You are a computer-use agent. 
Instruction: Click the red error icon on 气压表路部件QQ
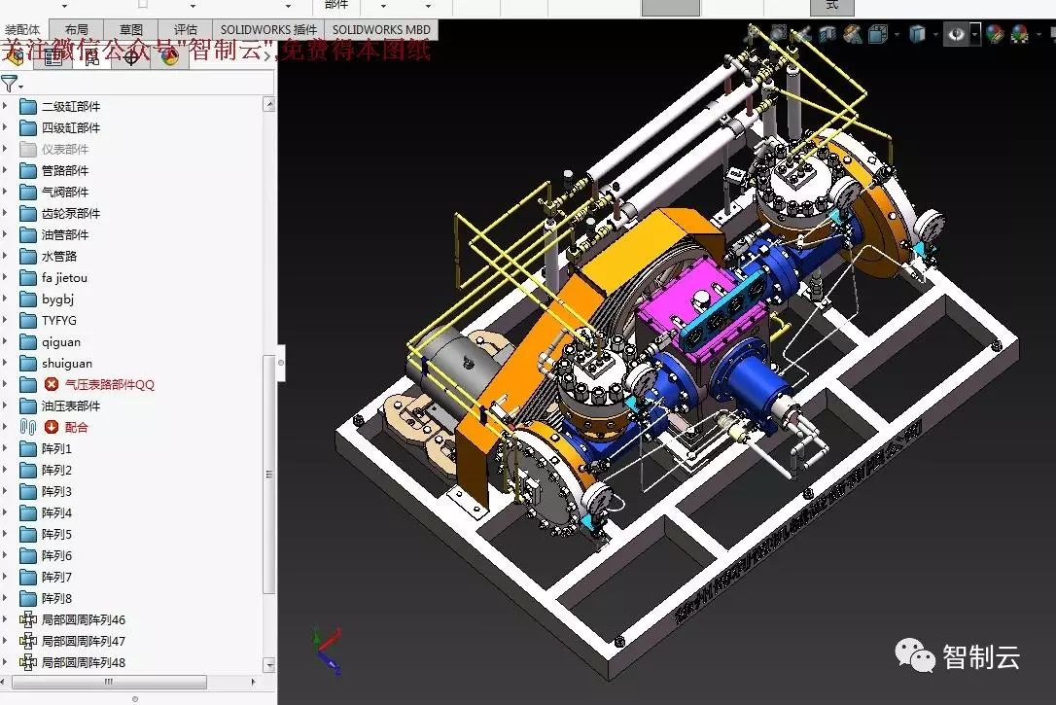pyautogui.click(x=52, y=384)
